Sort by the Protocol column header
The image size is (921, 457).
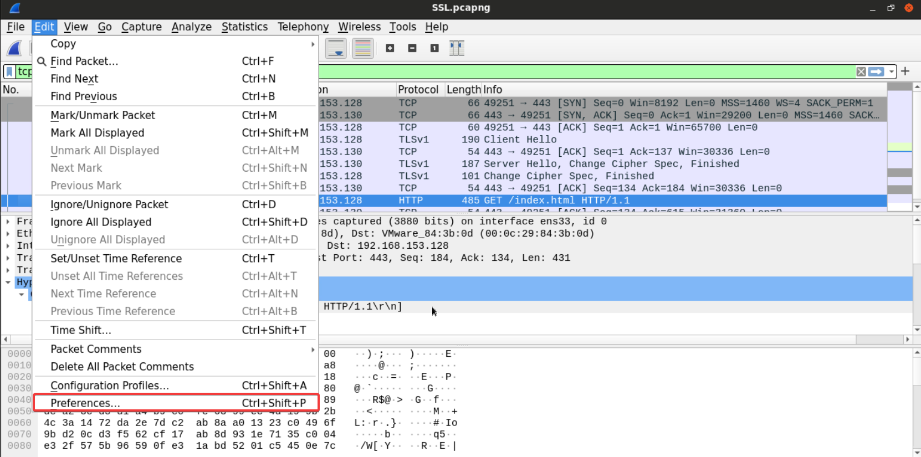pyautogui.click(x=418, y=90)
